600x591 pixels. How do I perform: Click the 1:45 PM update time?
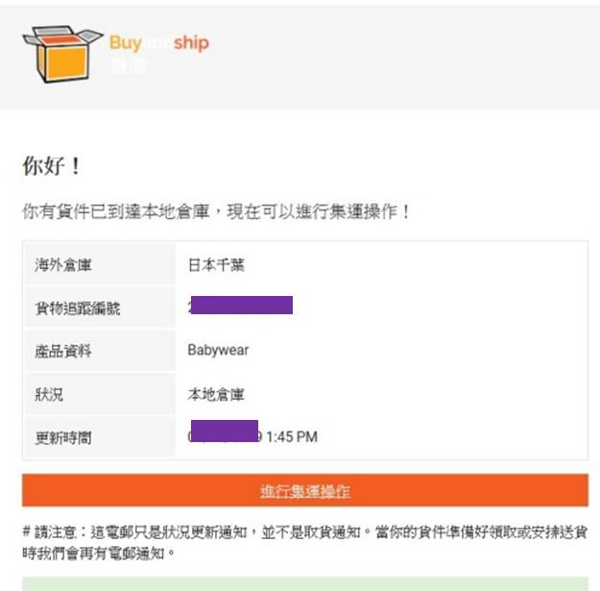coord(292,436)
